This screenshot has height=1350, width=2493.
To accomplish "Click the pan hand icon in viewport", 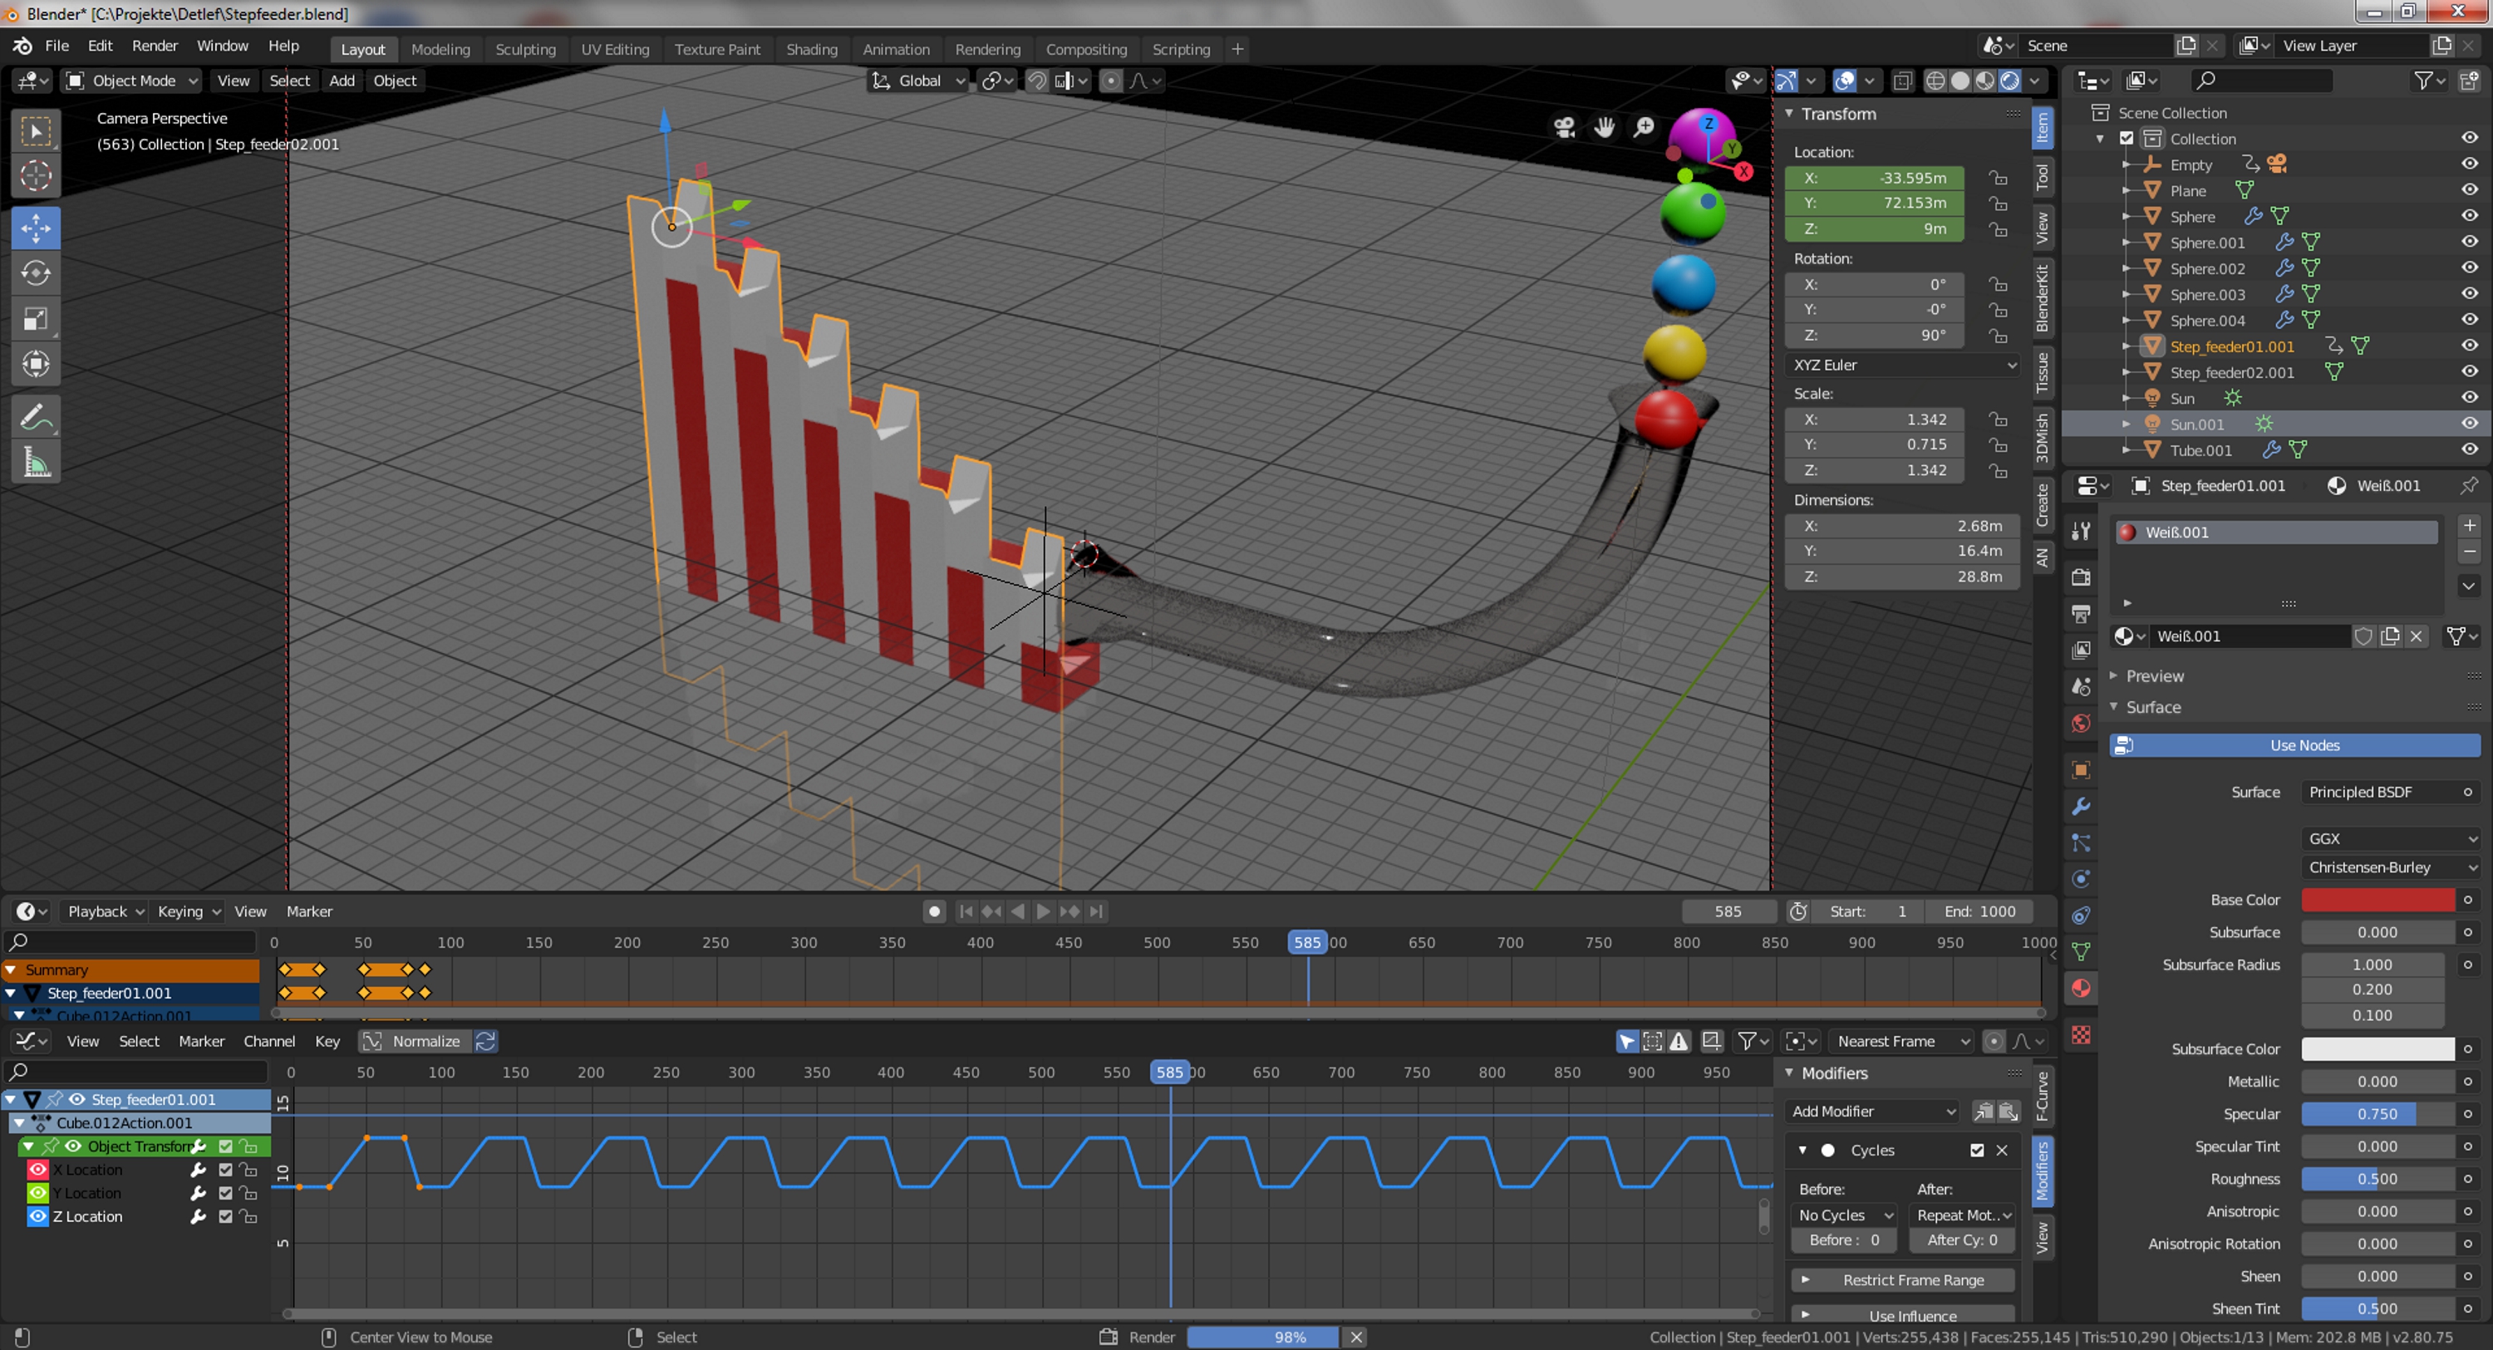I will 1604,127.
